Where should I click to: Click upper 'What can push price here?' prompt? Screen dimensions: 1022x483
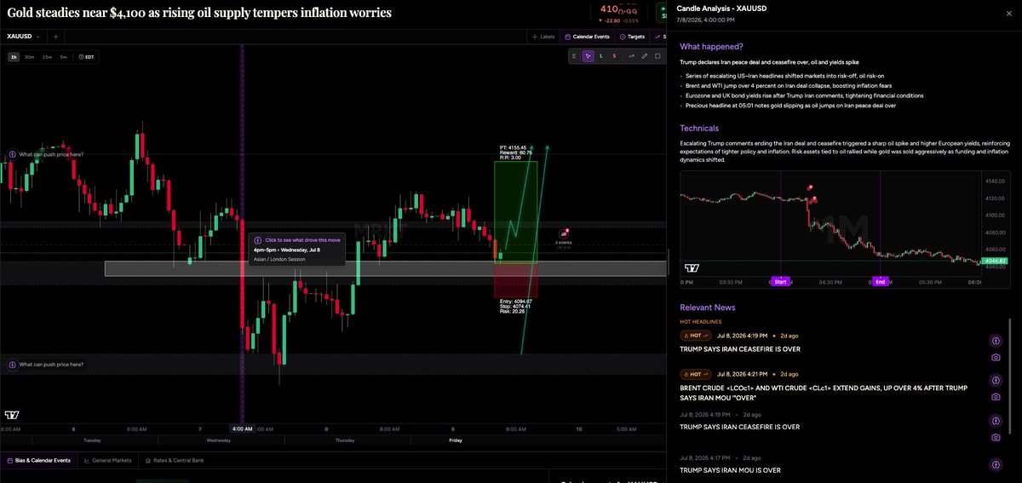coord(46,154)
